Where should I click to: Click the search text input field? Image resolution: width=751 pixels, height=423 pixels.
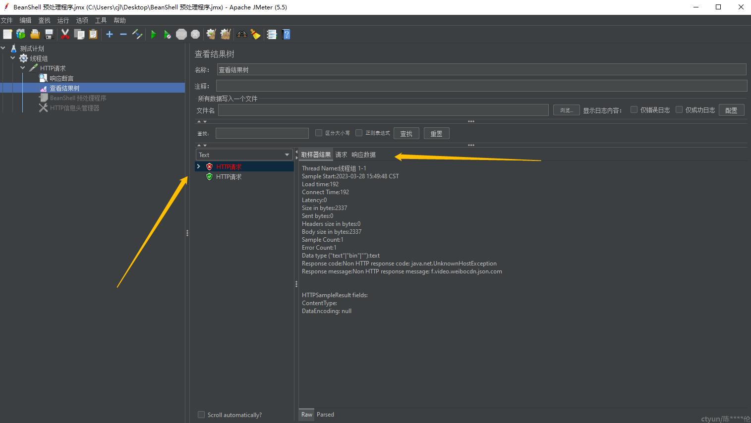tap(262, 133)
